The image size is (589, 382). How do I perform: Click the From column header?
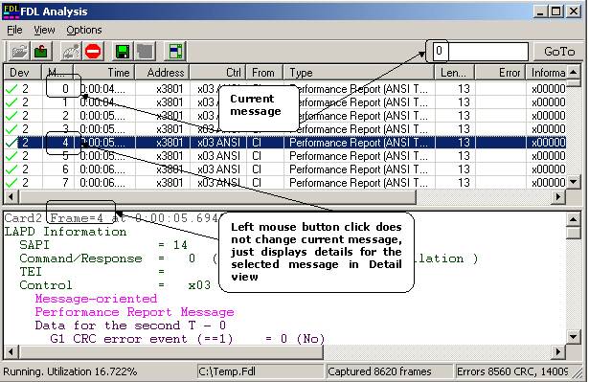pyautogui.click(x=264, y=72)
